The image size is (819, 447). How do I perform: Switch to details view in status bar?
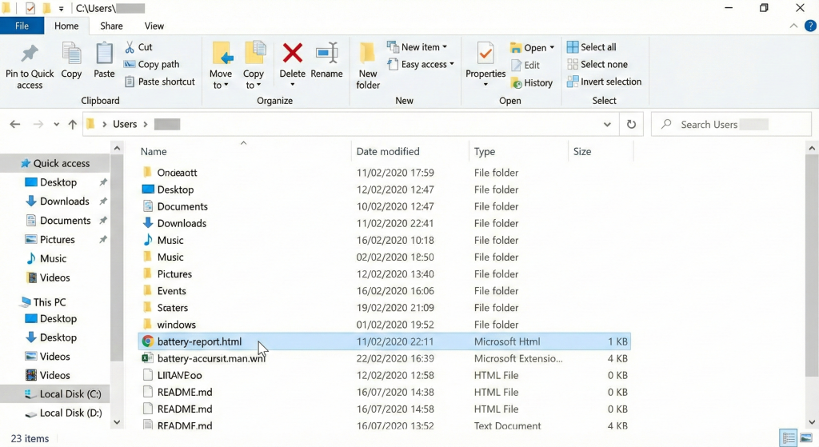coord(789,438)
